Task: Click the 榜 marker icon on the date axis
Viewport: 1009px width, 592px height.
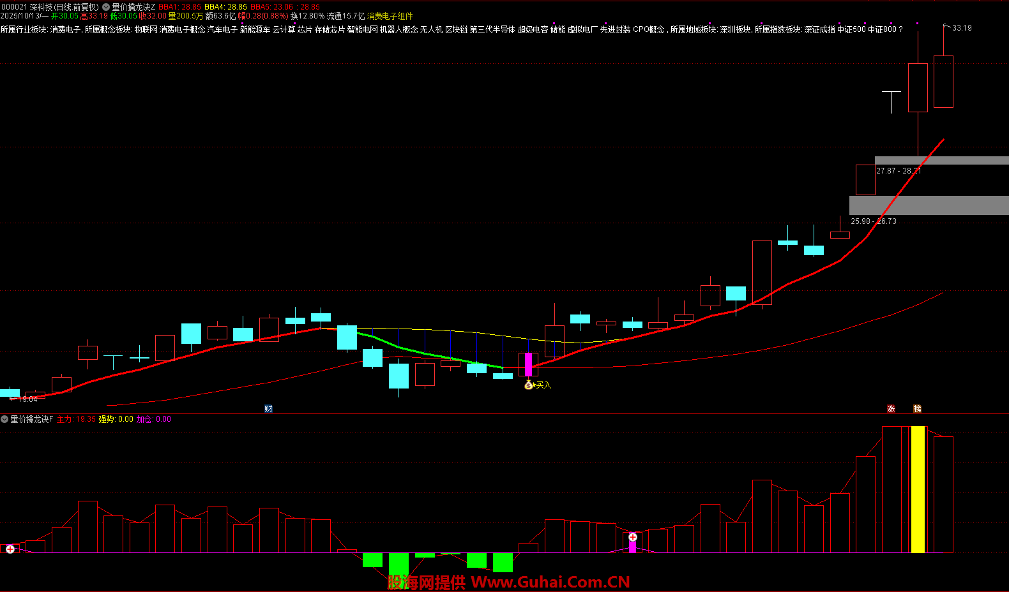Action: coord(917,409)
